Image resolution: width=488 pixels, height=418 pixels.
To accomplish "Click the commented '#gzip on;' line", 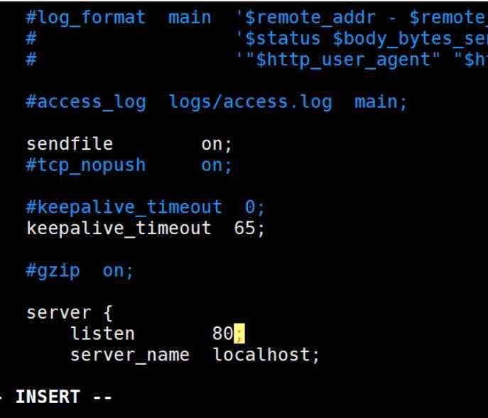I will (x=80, y=270).
